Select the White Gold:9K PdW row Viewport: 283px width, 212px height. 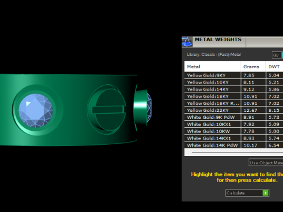point(233,117)
